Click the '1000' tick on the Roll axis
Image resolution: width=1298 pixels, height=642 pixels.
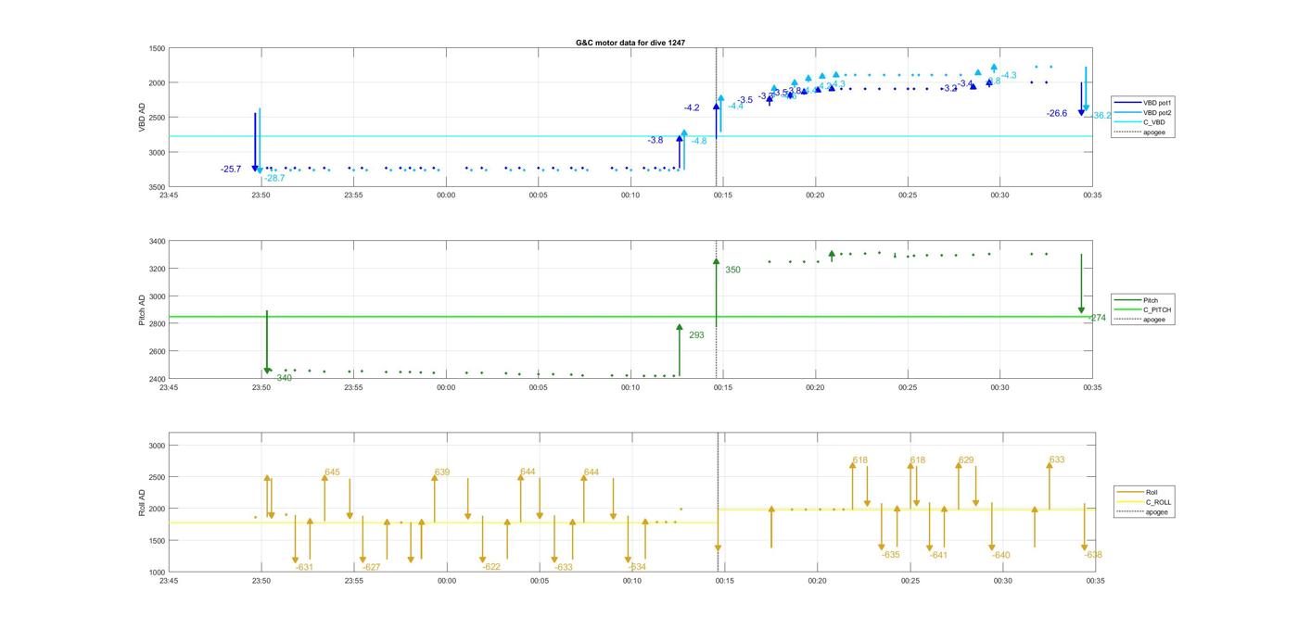pyautogui.click(x=157, y=573)
